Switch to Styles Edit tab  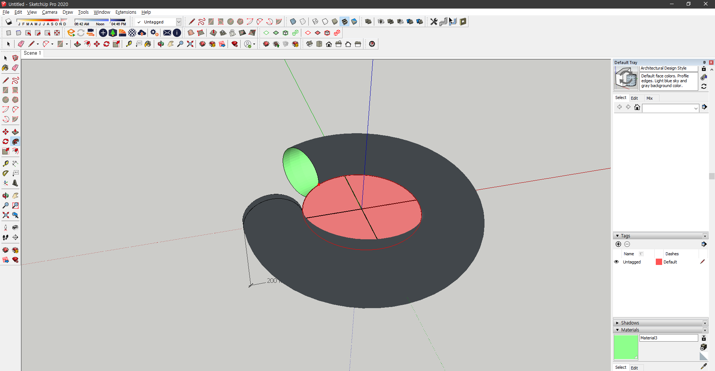634,98
